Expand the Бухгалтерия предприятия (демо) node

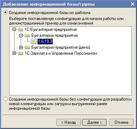point(21,47)
